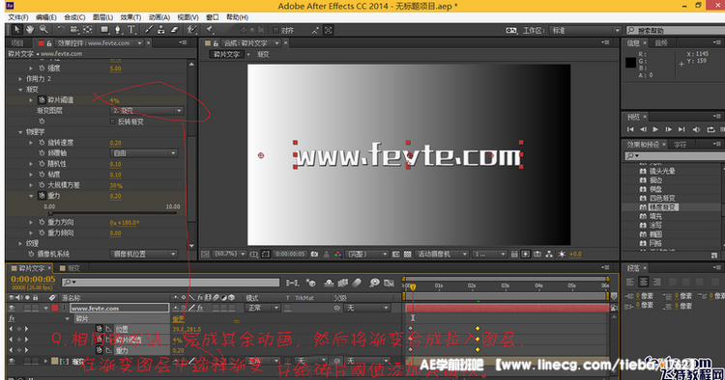Viewport: 725px width, 380px height.
Task: Click the black color swatch in info panel
Action: pos(630,63)
